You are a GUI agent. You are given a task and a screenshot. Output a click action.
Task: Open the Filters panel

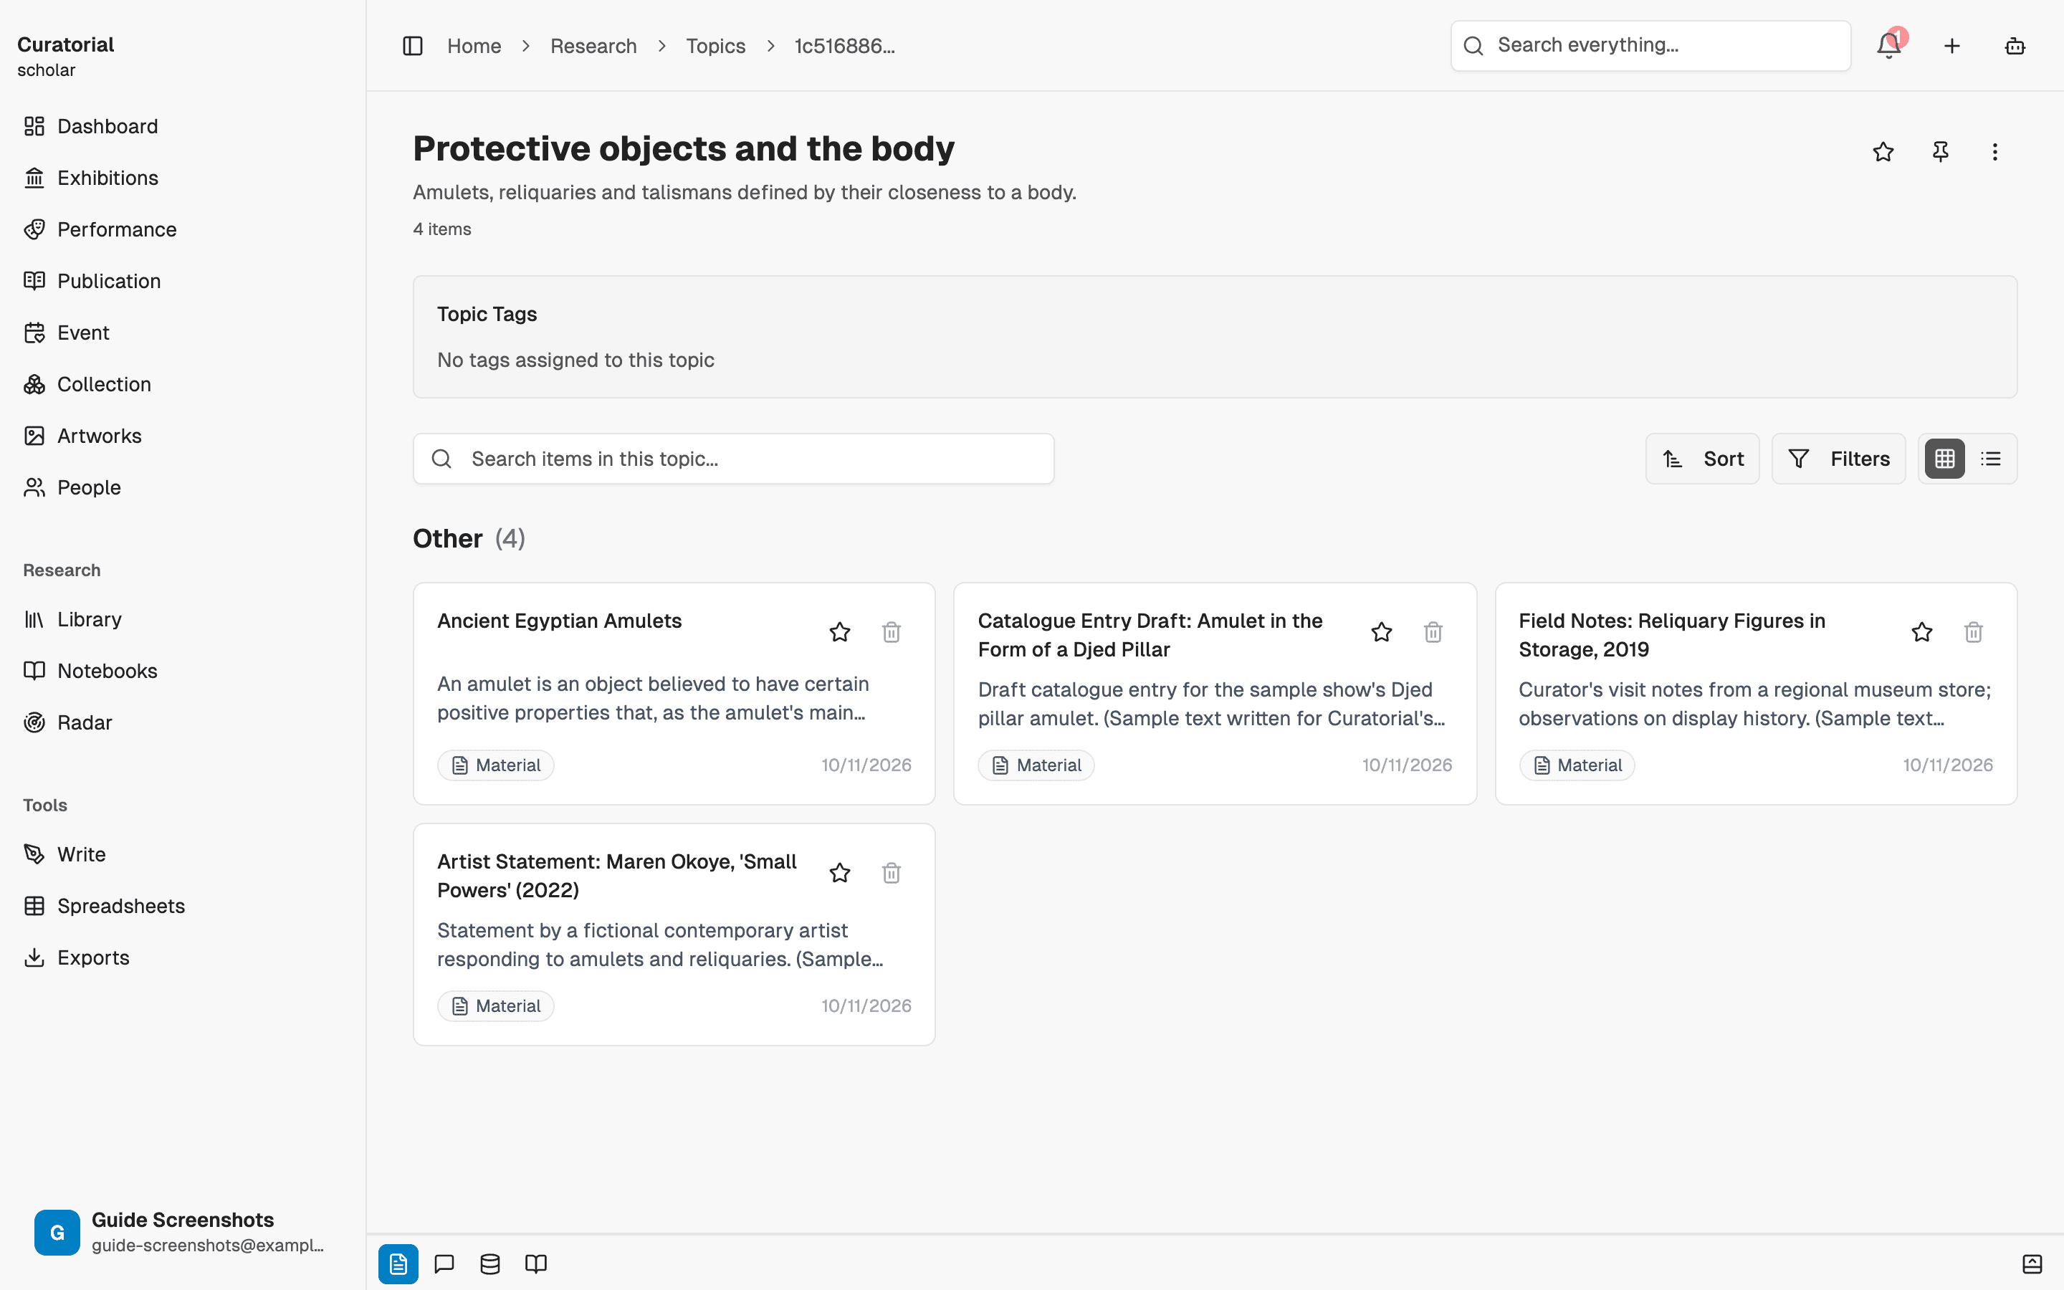[1839, 459]
